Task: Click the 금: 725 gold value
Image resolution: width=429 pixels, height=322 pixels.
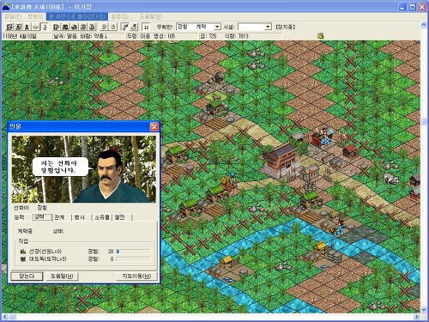Action: pyautogui.click(x=208, y=36)
